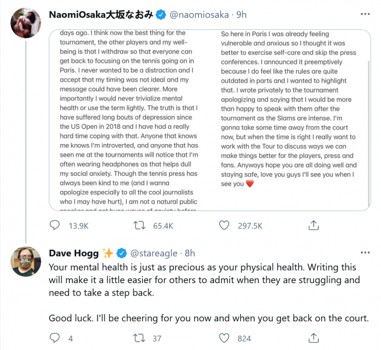Like Naomi Osaka's tweet

(x=224, y=225)
